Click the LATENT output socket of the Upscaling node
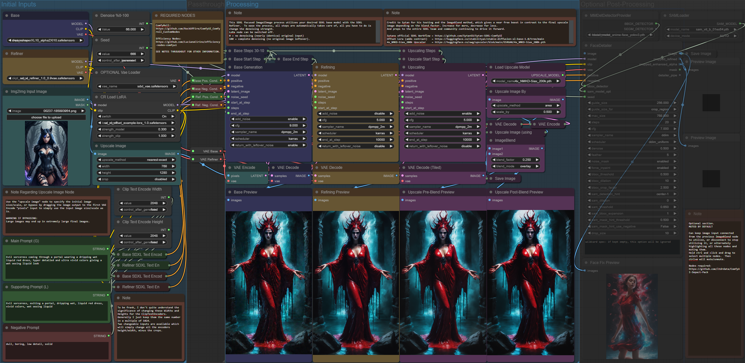 point(483,75)
